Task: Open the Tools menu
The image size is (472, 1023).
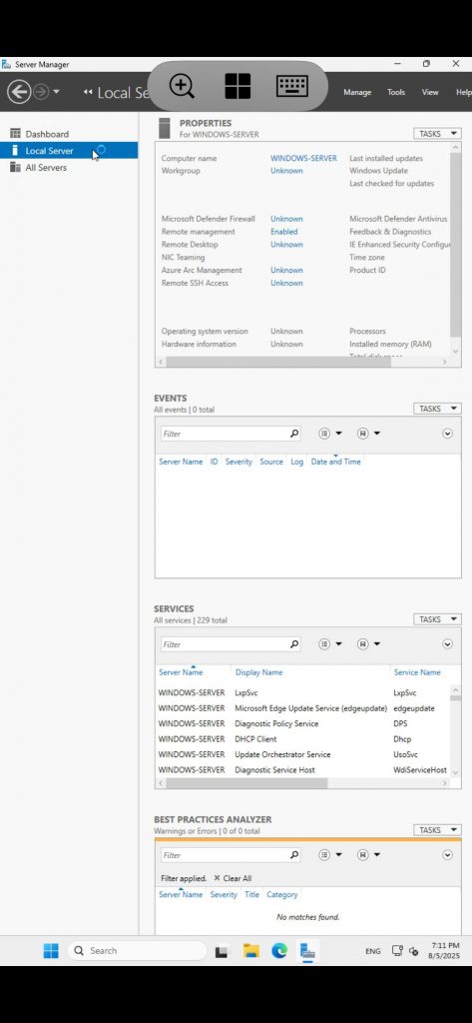Action: pos(396,92)
